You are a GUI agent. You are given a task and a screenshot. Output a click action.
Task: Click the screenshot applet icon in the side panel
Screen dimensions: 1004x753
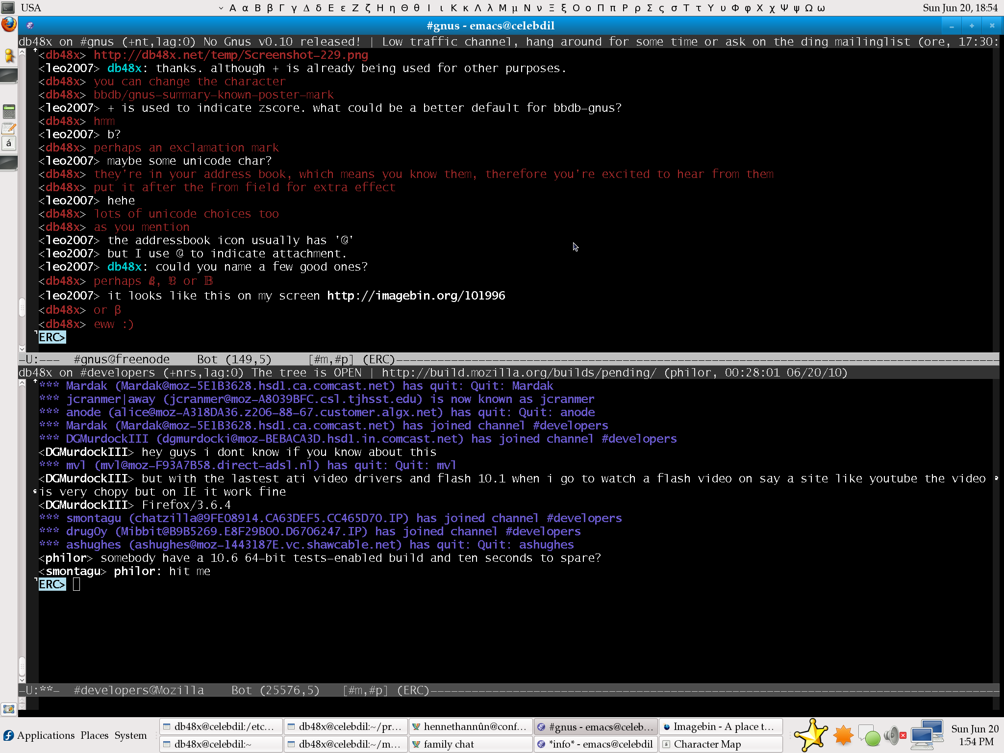pyautogui.click(x=9, y=709)
